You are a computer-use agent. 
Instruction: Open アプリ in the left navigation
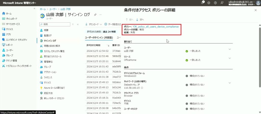(6, 35)
